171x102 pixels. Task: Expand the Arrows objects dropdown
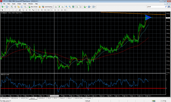(35, 10)
